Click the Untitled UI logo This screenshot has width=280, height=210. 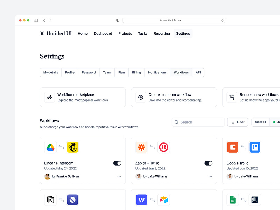(55, 33)
